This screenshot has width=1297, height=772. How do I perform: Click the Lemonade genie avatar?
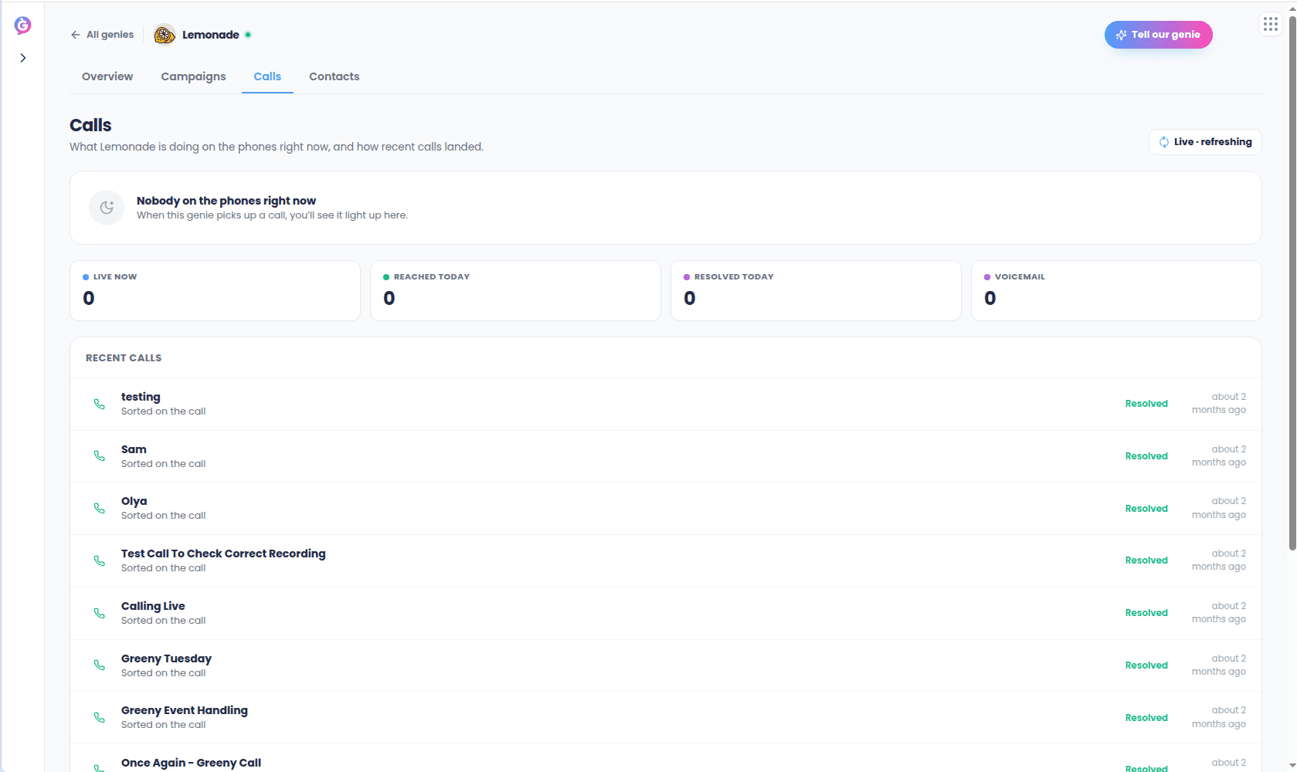point(165,35)
